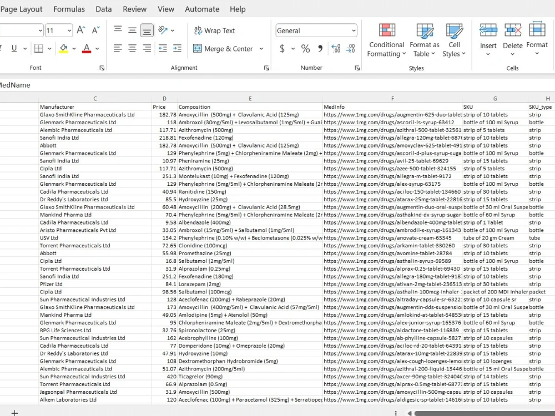Image resolution: width=555 pixels, height=416 pixels.
Task: Click horizontal scrollbar left arrow
Action: (x=410, y=413)
